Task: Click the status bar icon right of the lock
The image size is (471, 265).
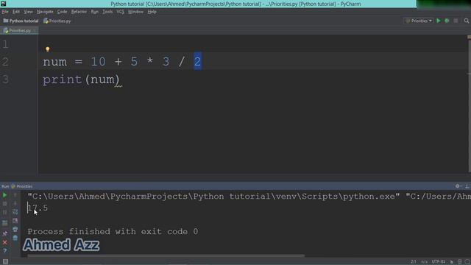Action: 459,262
